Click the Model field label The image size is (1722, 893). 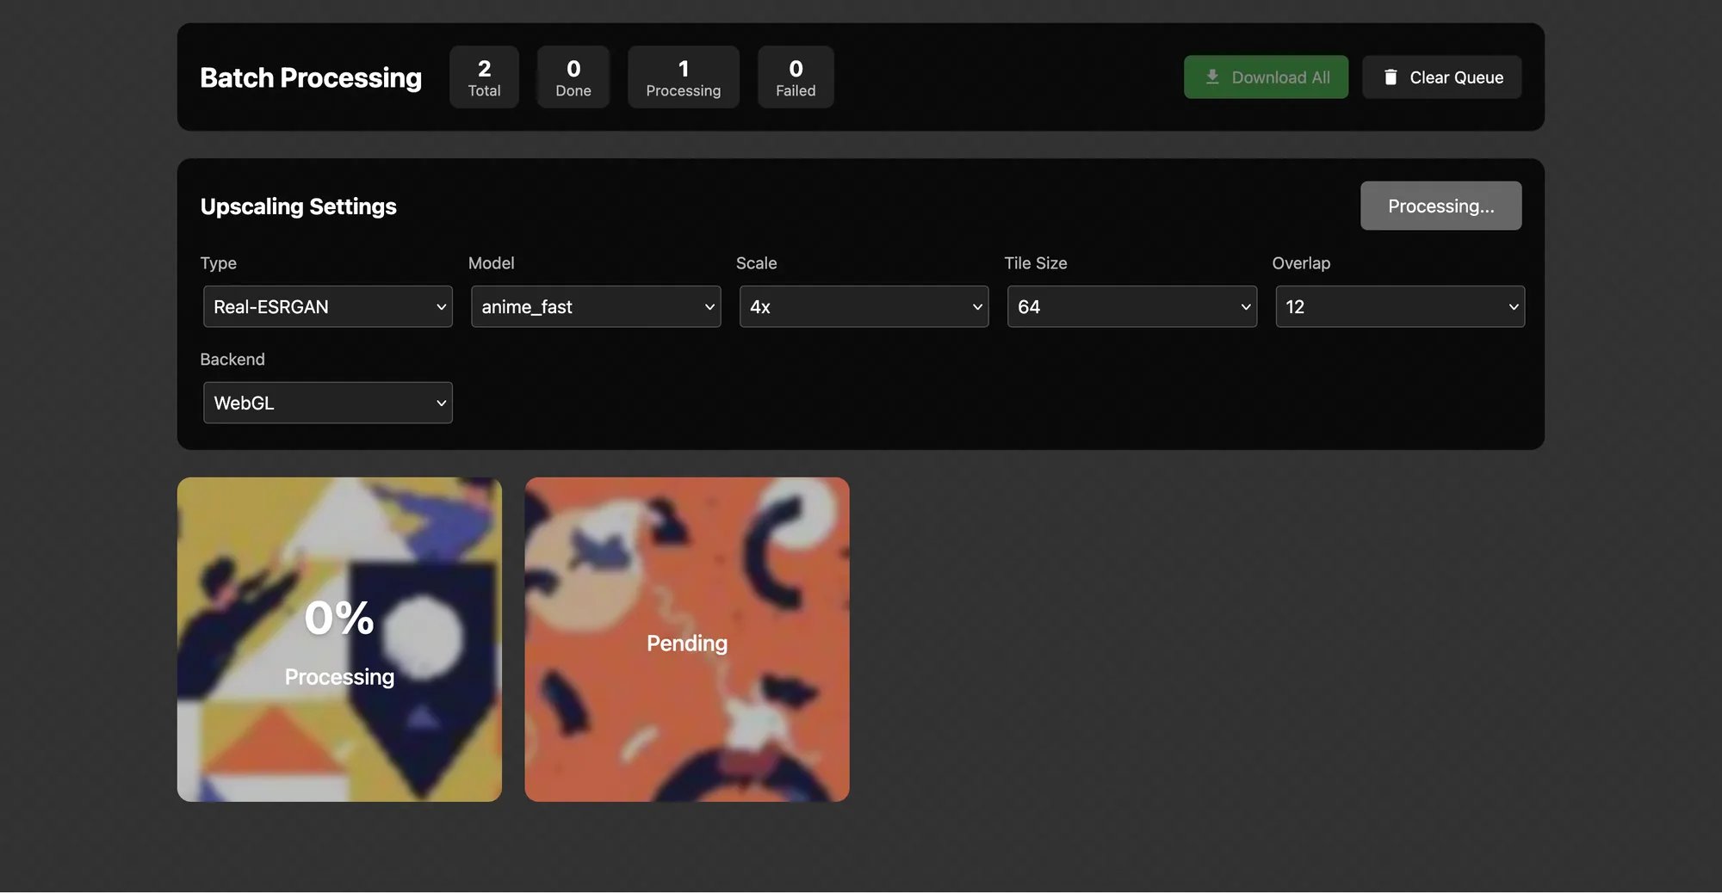[491, 263]
